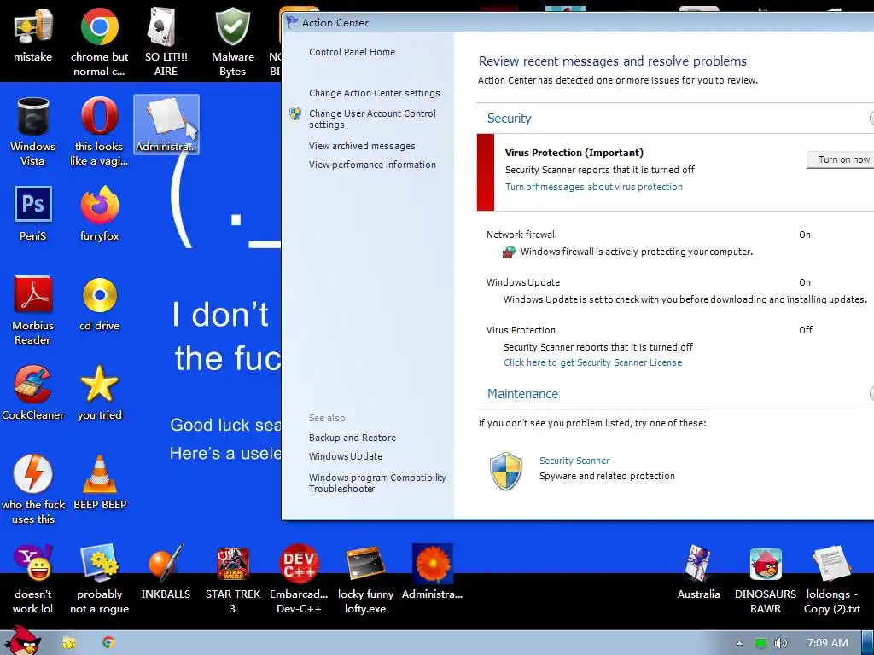This screenshot has height=655, width=874.
Task: Open the folder icon pinned on taskbar
Action: 69,643
